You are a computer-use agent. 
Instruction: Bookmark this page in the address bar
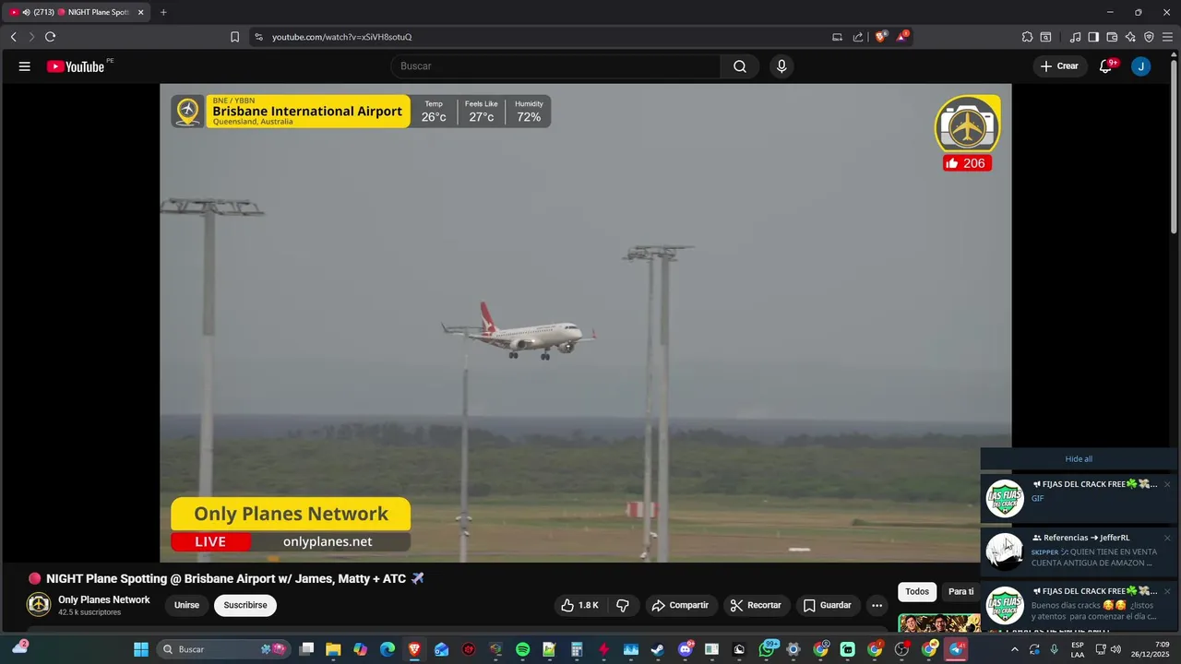point(234,37)
